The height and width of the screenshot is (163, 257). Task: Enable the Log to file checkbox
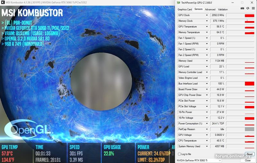[x=179, y=154]
